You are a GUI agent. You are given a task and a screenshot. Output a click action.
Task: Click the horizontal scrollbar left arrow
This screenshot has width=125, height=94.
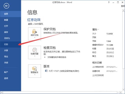tap(1, 92)
